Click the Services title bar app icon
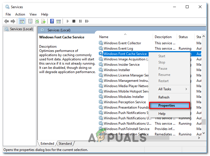Viewport: 210px width, 156px height. point(7,7)
